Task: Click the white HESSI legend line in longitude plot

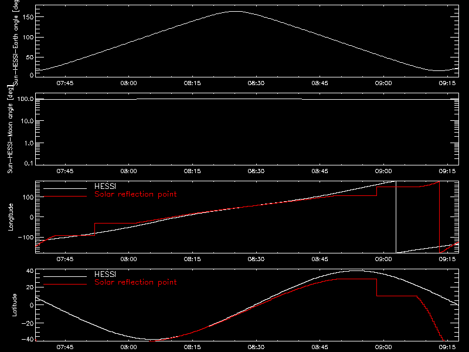Action: (65, 188)
